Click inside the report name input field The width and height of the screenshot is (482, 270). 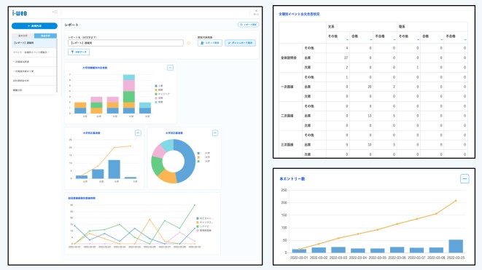click(x=125, y=43)
